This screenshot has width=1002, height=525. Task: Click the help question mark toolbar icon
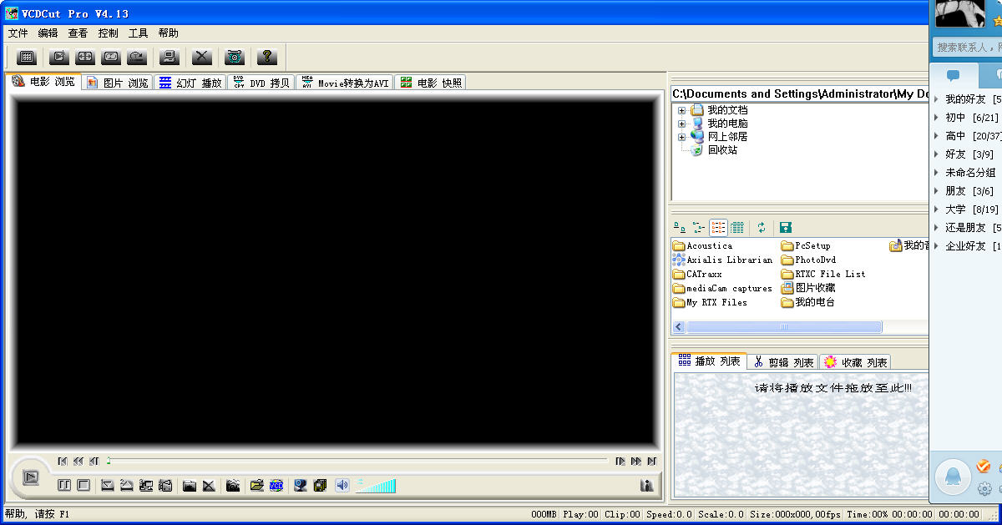[266, 57]
